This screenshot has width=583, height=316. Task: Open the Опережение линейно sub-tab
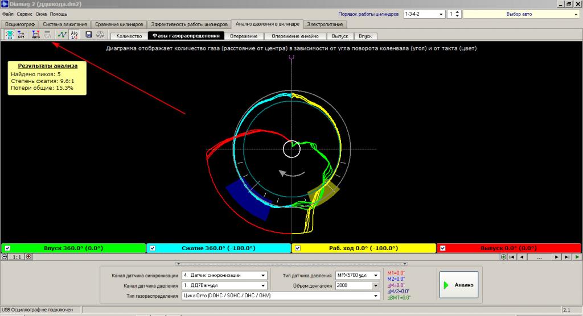tap(295, 36)
